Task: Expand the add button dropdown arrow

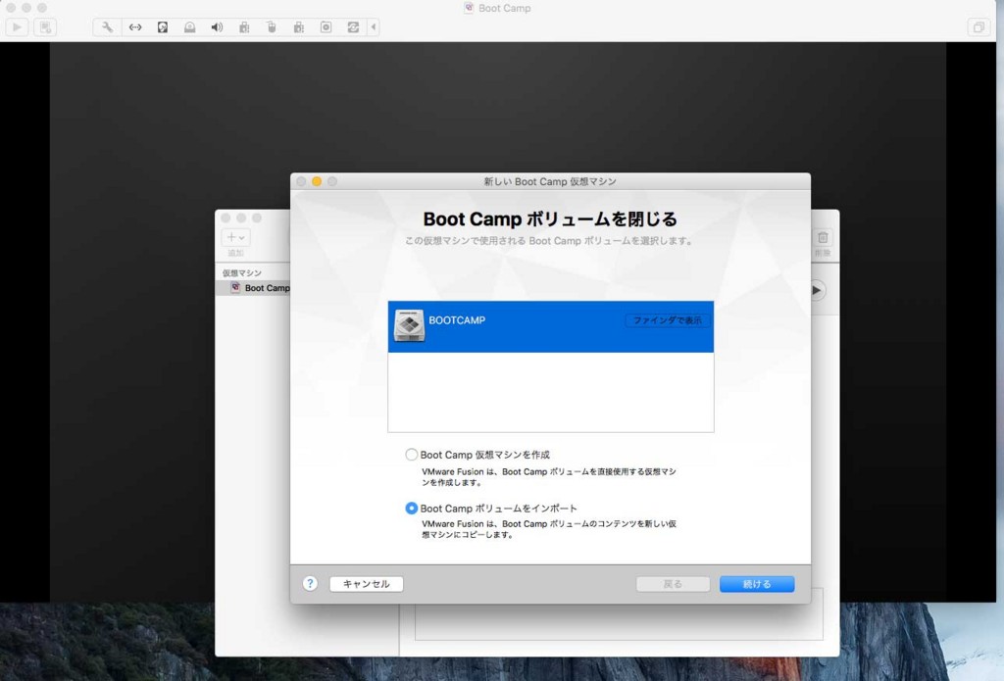Action: [240, 237]
